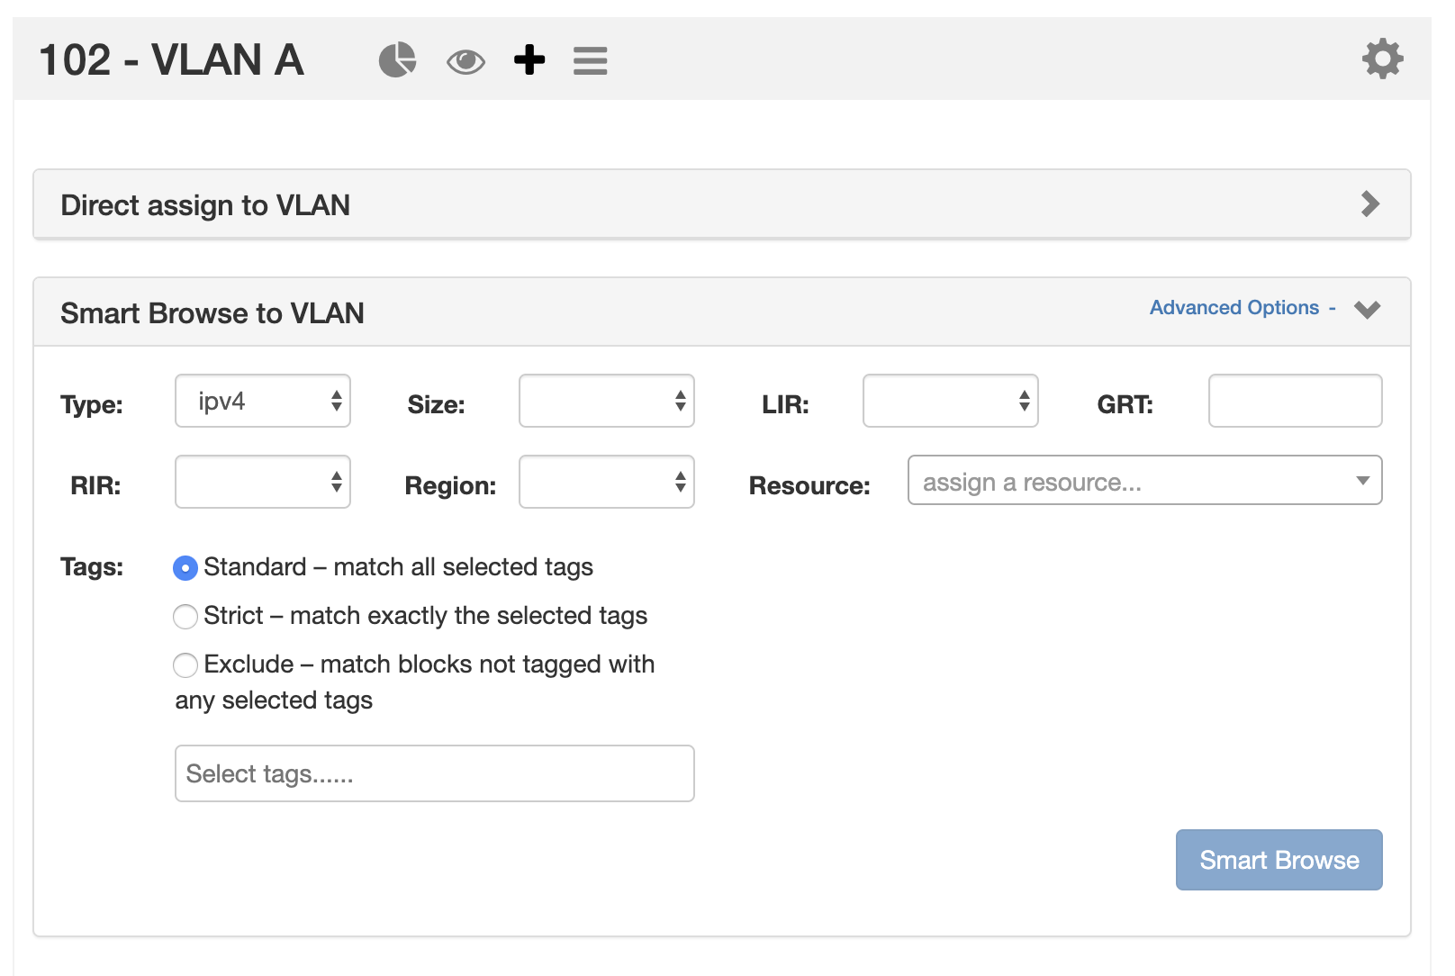Open the hamburger list menu icon
This screenshot has width=1455, height=976.
point(591,61)
